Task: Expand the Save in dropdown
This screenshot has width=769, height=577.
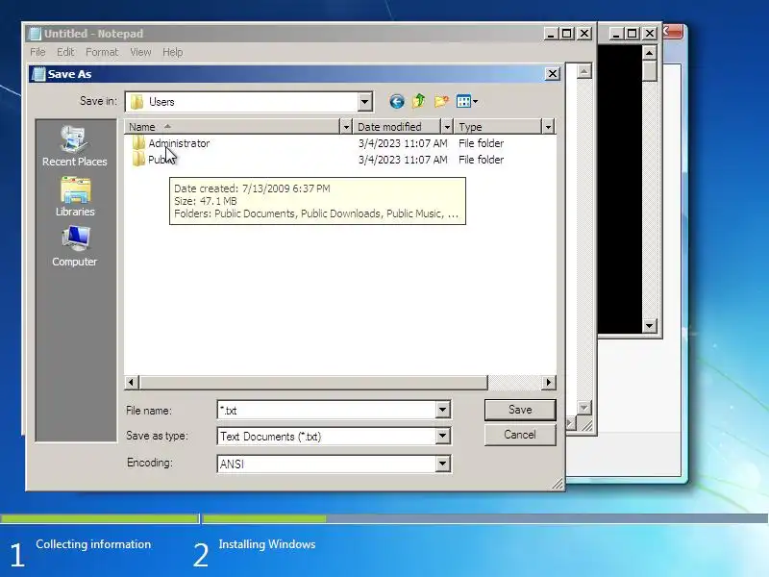Action: pyautogui.click(x=364, y=102)
